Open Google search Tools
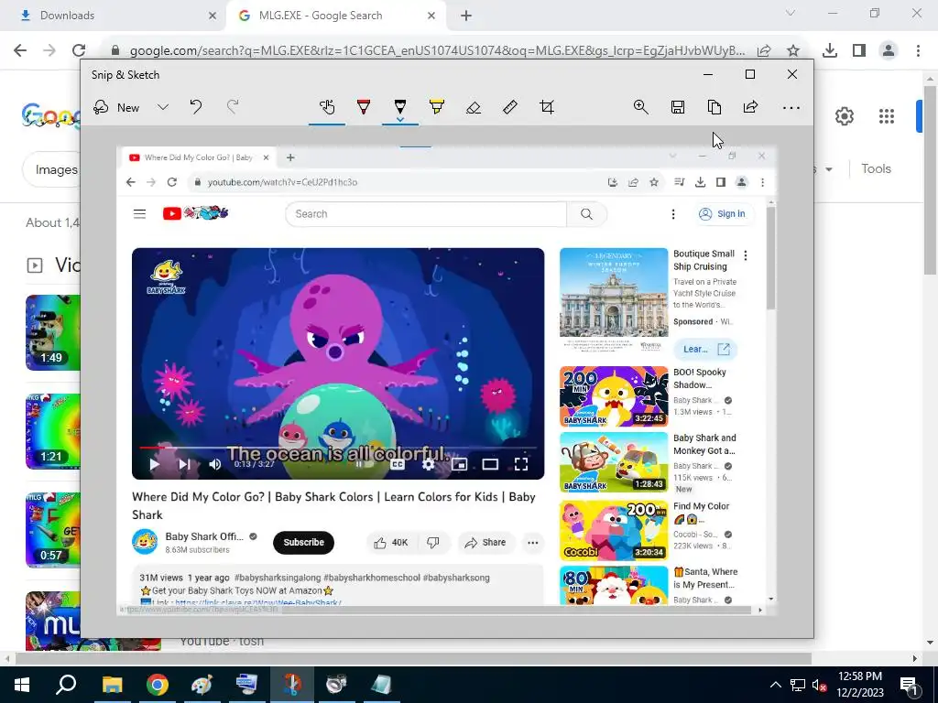Screen dimensions: 938x703 tap(876, 168)
